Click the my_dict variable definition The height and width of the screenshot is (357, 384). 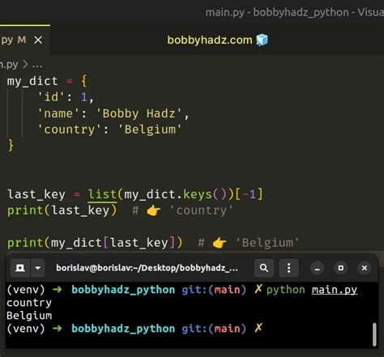coord(32,81)
